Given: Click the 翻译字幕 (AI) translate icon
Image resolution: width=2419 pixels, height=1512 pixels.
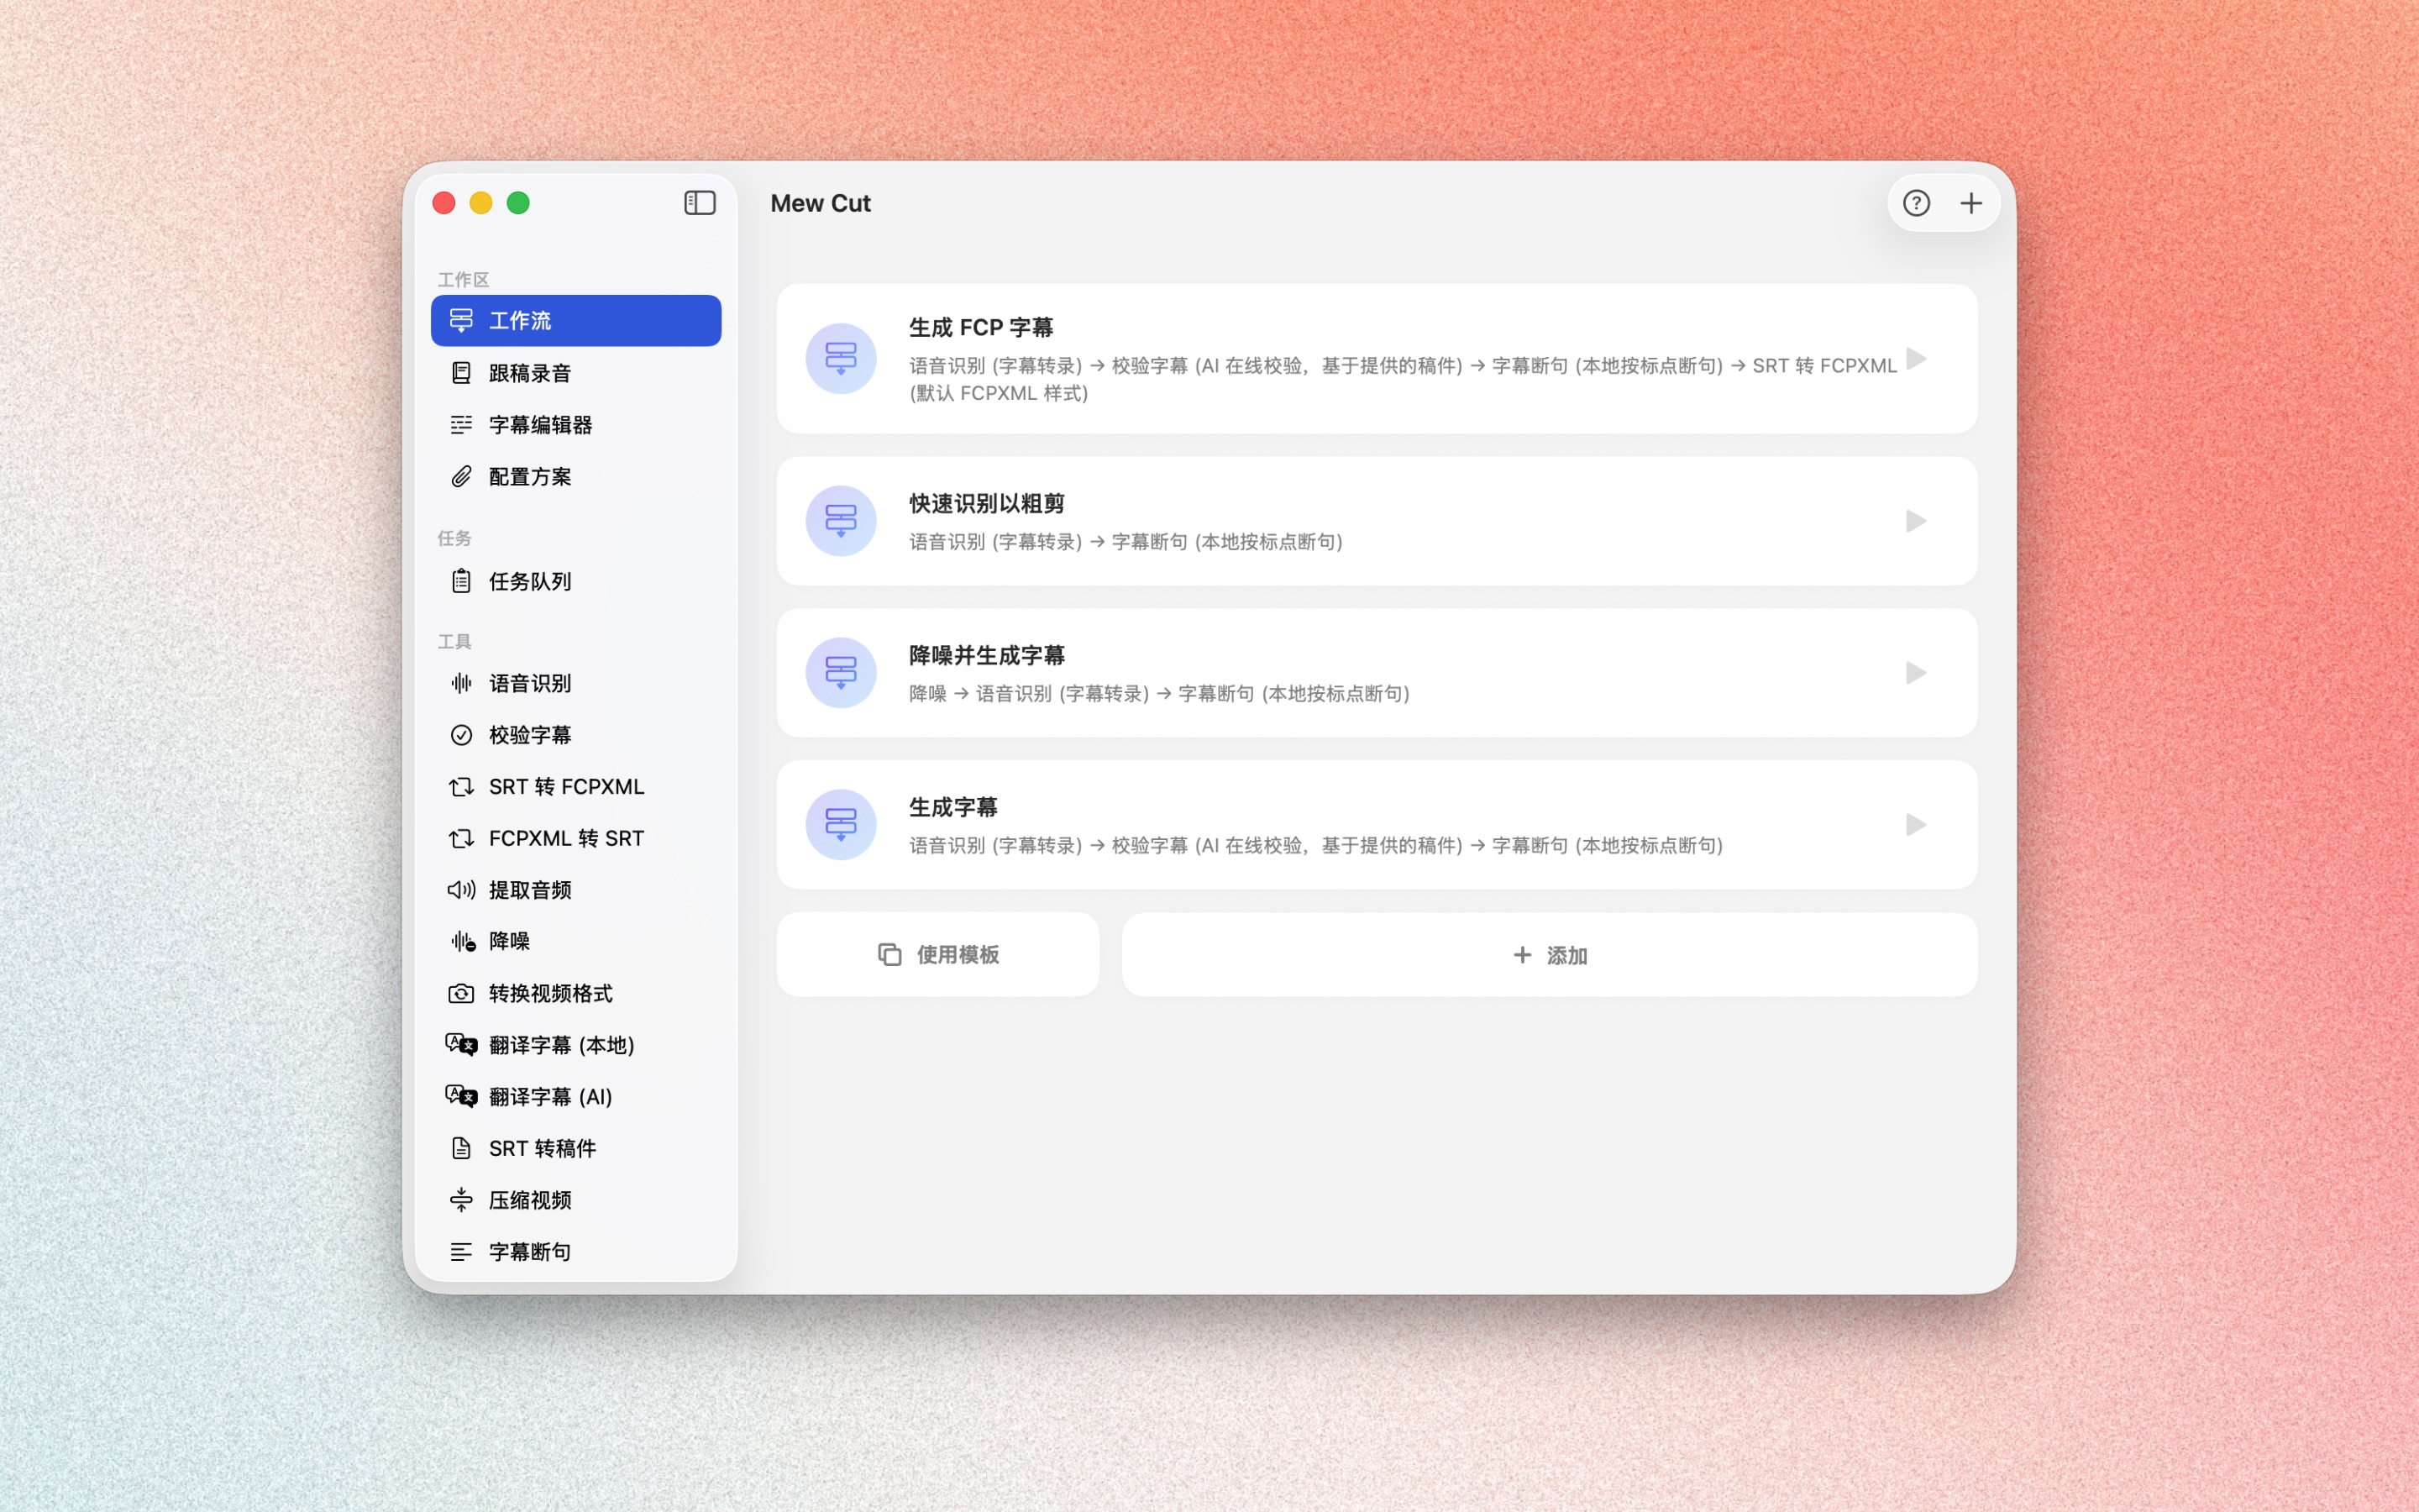Looking at the screenshot, I should 461,1097.
